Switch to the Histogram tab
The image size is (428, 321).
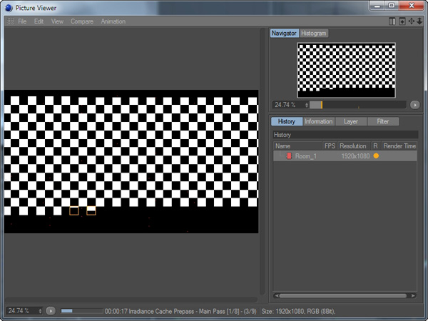314,34
